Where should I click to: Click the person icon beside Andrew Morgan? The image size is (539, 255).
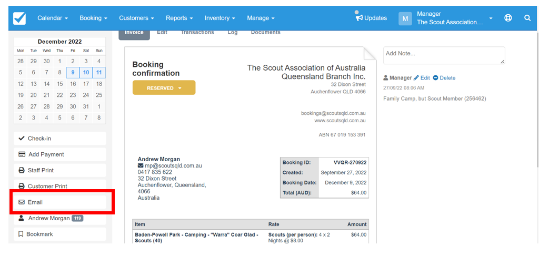[x=21, y=218]
